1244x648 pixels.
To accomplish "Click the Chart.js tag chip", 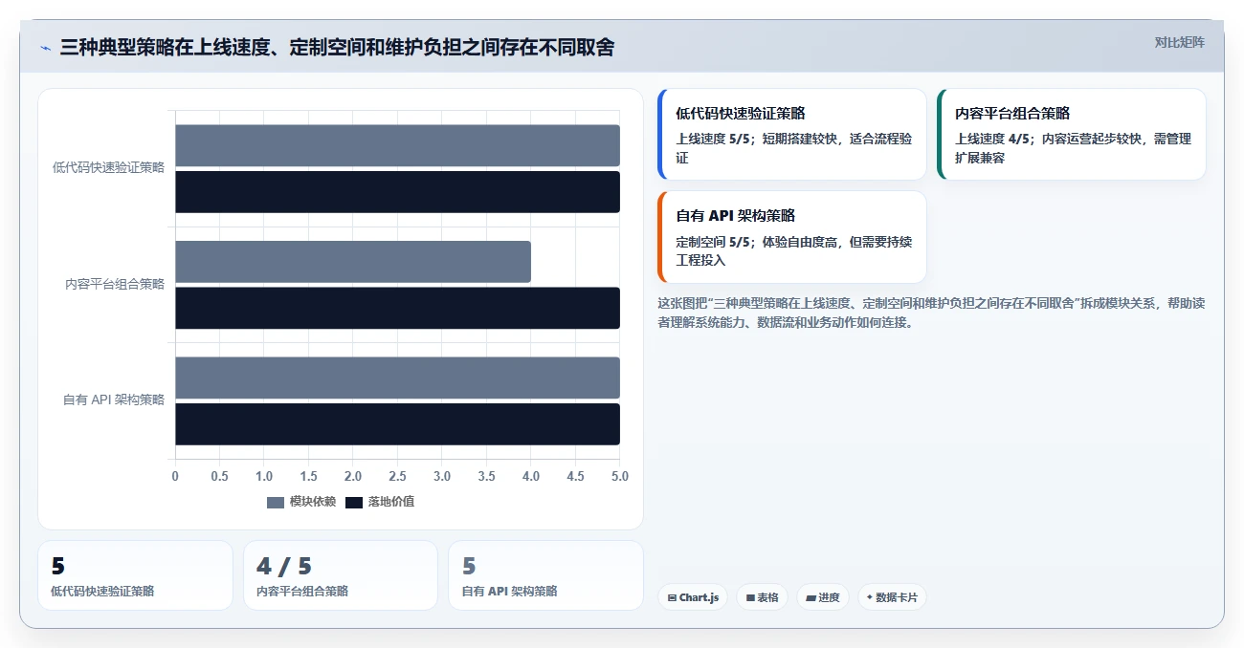I will [x=693, y=597].
